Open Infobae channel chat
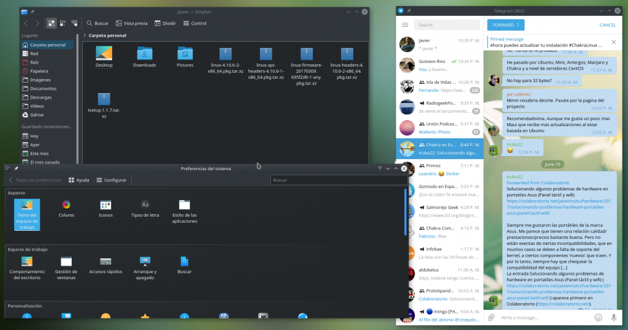 (x=446, y=253)
